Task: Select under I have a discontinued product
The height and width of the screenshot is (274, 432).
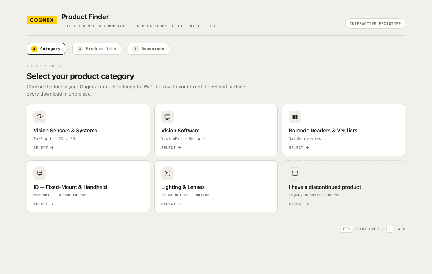Action: point(299,204)
